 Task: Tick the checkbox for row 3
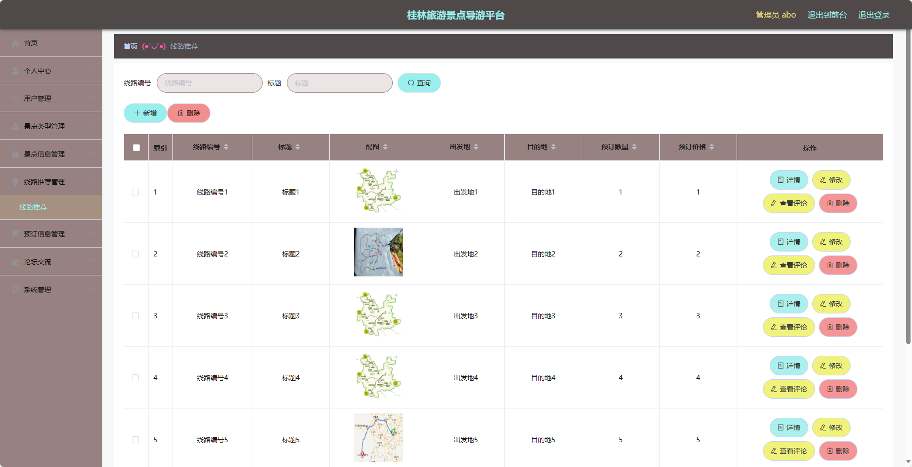pos(135,316)
